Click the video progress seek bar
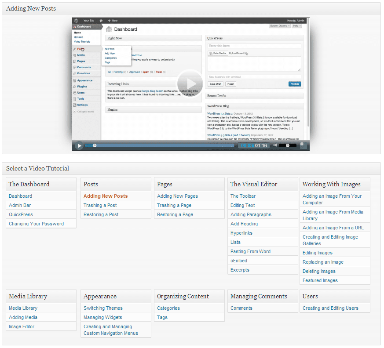Image resolution: width=384 pixels, height=348 pixels. [159, 146]
